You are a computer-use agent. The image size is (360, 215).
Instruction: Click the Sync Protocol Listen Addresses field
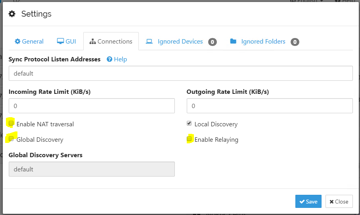pos(180,73)
